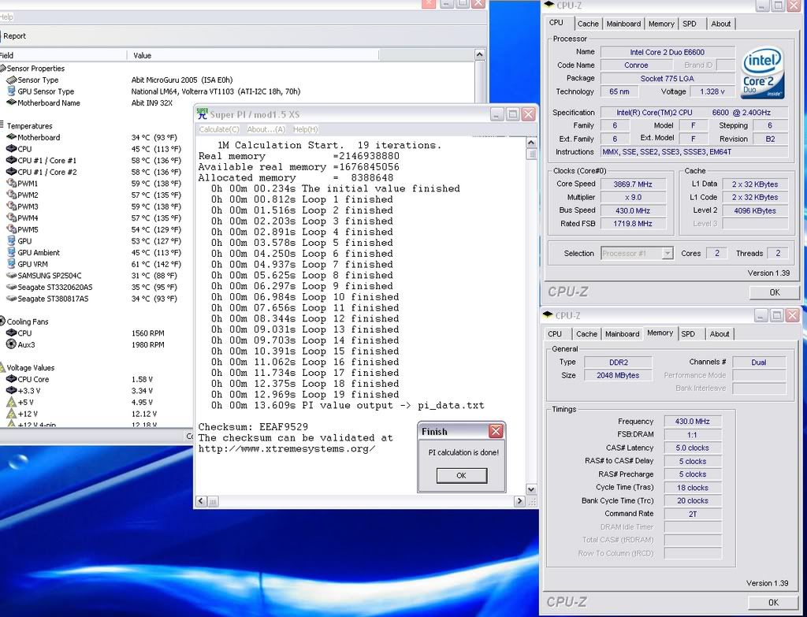The image size is (807, 617).
Task: Click the Report toolbar button
Action: point(14,36)
